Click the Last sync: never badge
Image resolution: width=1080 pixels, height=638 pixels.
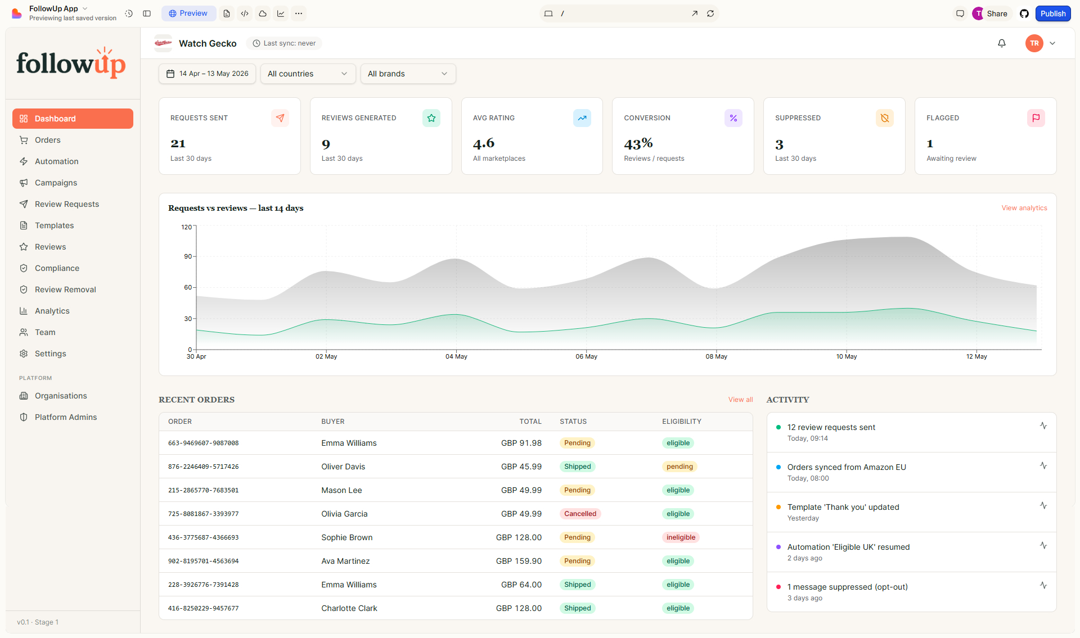point(284,43)
